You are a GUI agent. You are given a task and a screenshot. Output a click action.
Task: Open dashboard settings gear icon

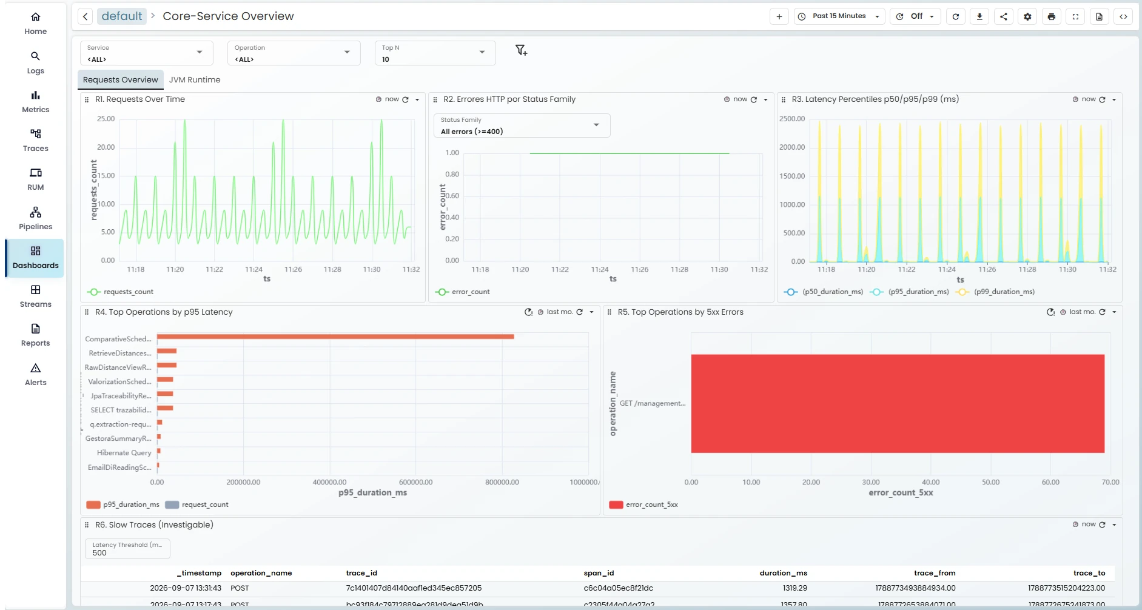tap(1027, 16)
